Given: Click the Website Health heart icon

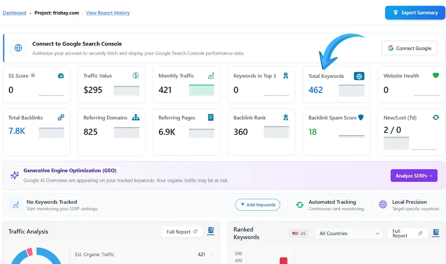Looking at the screenshot, I should pyautogui.click(x=436, y=75).
